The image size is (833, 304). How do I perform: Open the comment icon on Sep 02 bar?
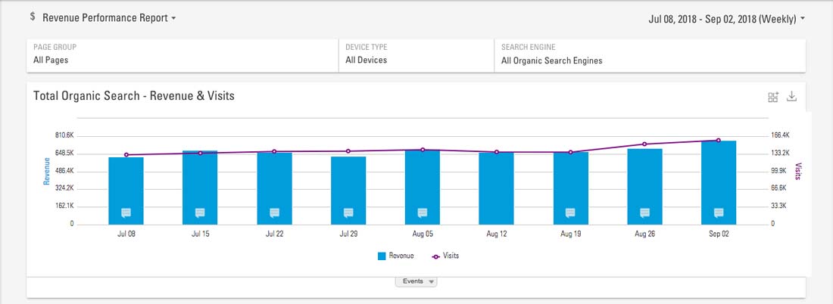[719, 212]
